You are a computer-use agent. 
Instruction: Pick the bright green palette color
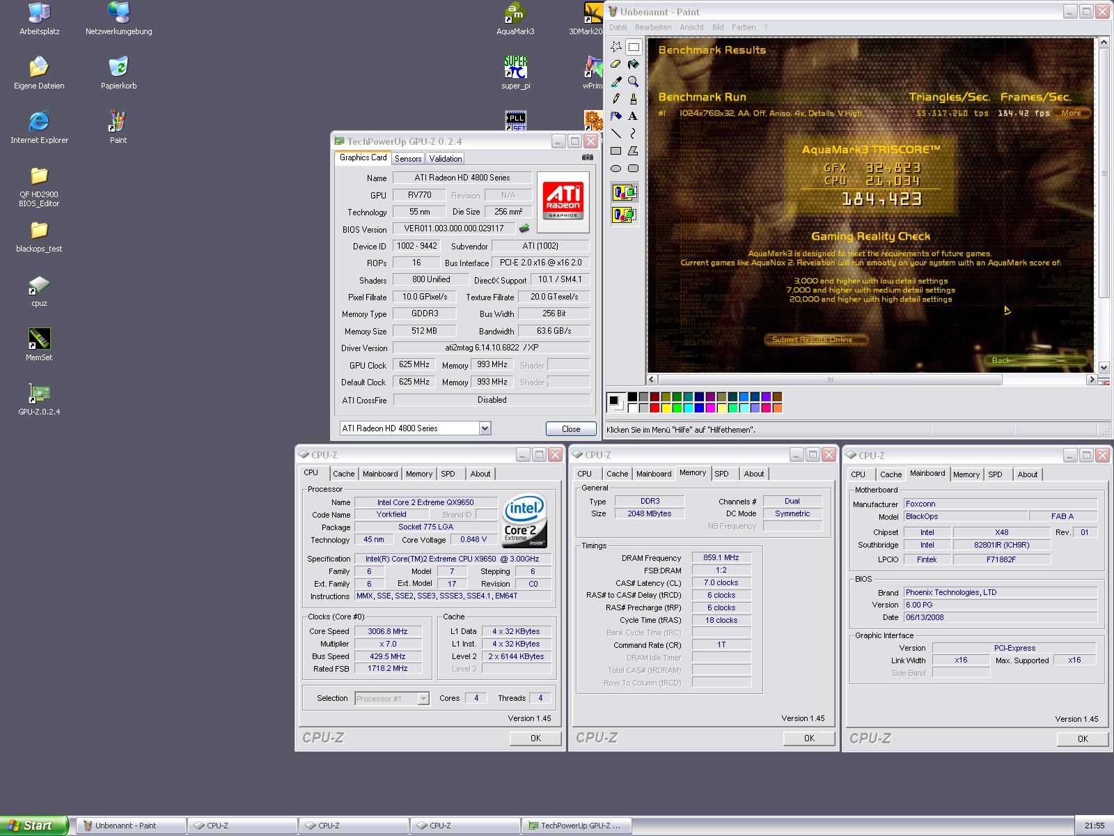pos(677,408)
